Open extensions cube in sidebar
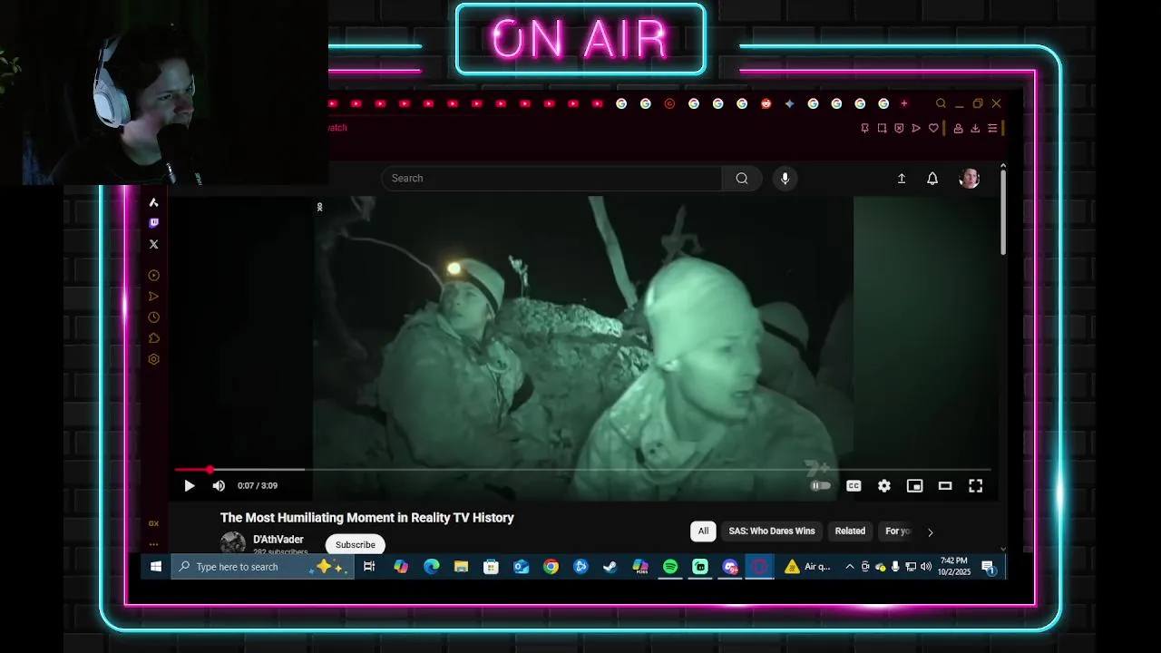This screenshot has height=653, width=1161. tap(153, 338)
